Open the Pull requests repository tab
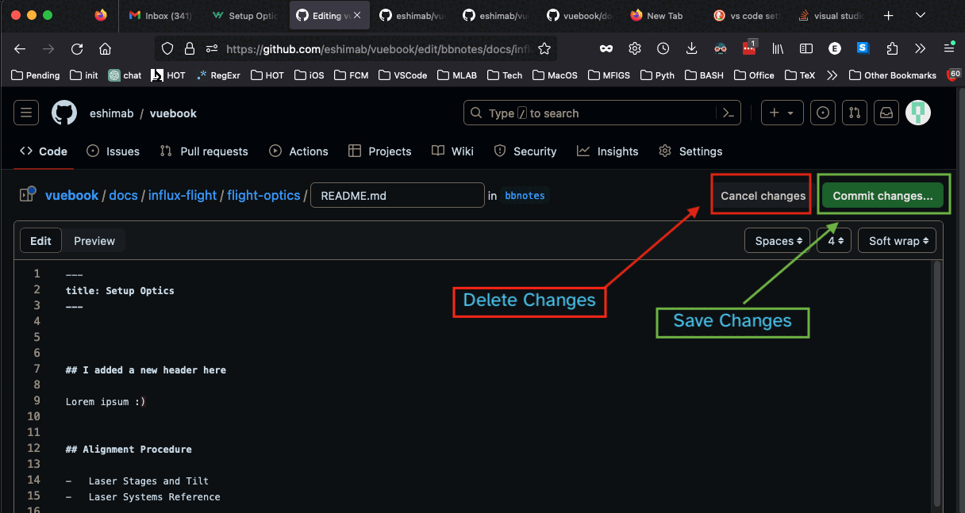The image size is (965, 513). 204,151
